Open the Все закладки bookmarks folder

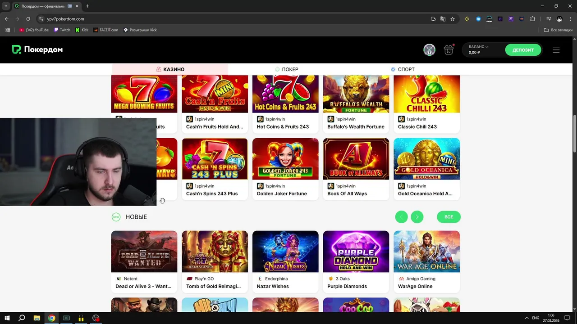(x=558, y=30)
